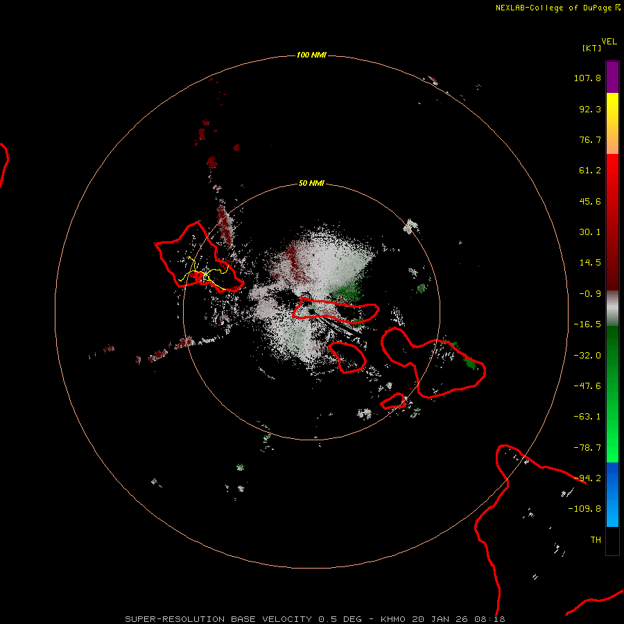
Task: Click the VEL legend title
Action: tap(609, 42)
